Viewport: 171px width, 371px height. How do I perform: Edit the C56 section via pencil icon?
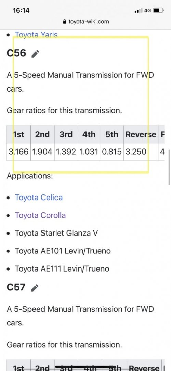click(x=35, y=54)
